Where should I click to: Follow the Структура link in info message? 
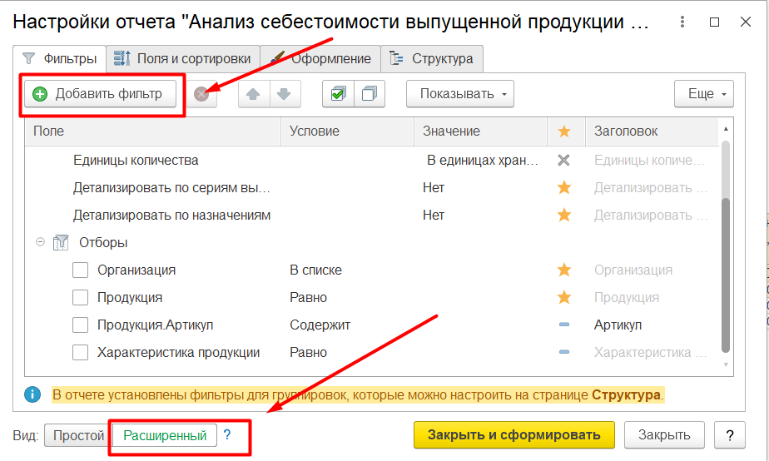[x=627, y=394]
